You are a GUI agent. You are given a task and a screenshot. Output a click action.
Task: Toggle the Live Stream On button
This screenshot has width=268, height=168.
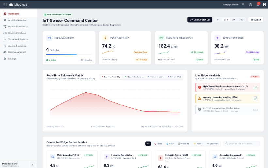[x=200, y=20]
